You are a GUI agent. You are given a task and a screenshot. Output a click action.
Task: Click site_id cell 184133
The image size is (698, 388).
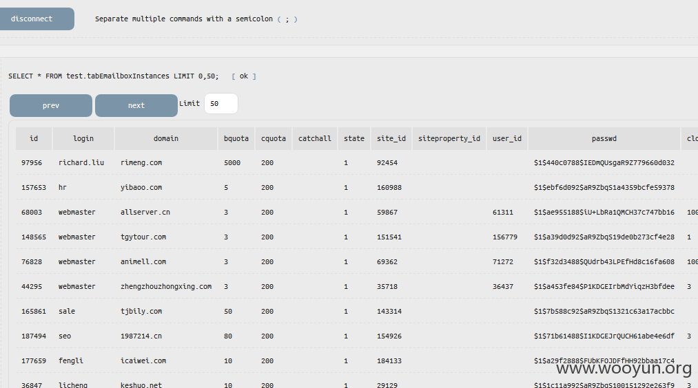[x=389, y=361]
